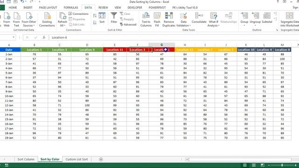The width and height of the screenshot is (299, 168).
Task: Open Existing Connections
Action: [x=47, y=19]
